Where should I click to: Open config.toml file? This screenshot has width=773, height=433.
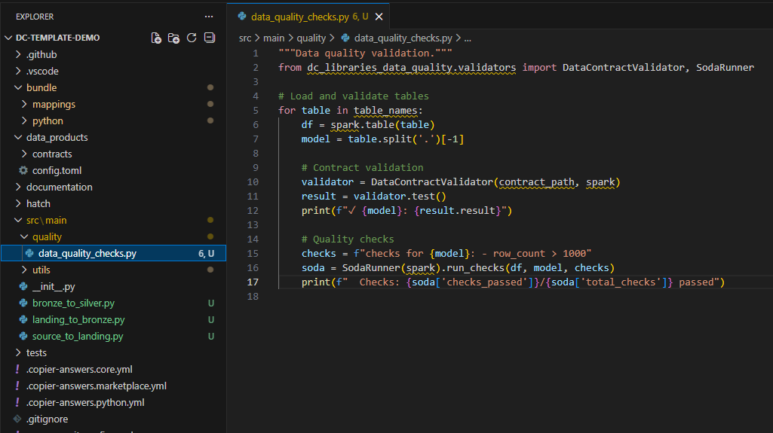(57, 171)
